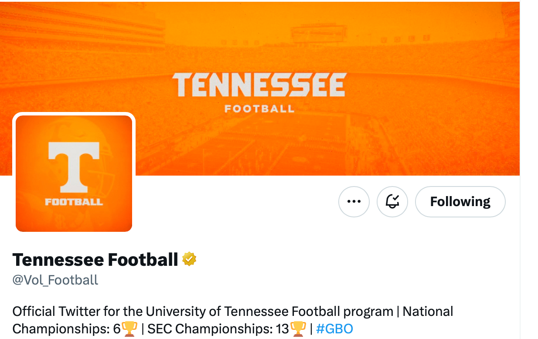This screenshot has width=538, height=339.
Task: Click the gold verified checkmark badge
Action: click(x=189, y=258)
